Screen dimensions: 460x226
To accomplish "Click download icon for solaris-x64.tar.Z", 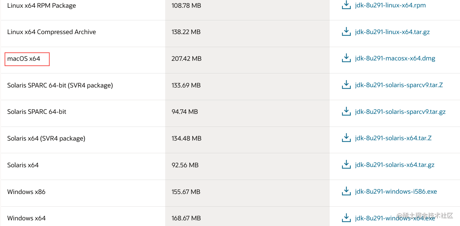I will [347, 138].
